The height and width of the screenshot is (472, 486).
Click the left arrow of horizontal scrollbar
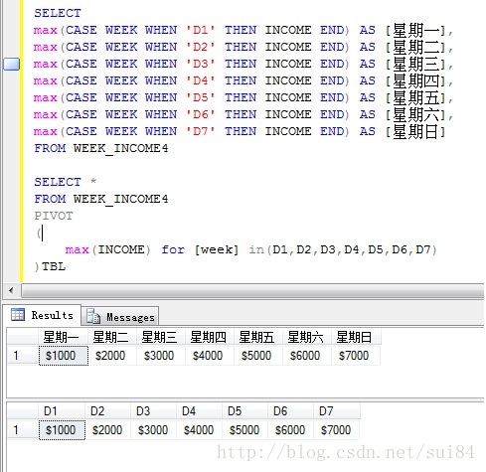click(11, 291)
